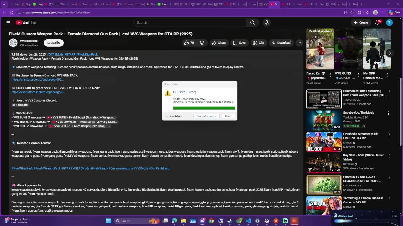
Task: Dislike the video with thumbs down
Action: pyautogui.click(x=202, y=43)
